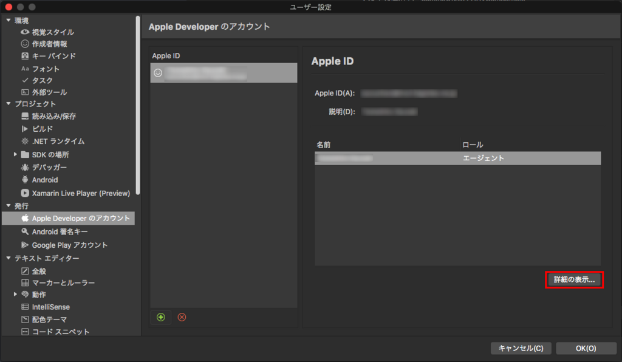Open 視覚スタイル settings
Screen dimensions: 622x362
(53, 32)
